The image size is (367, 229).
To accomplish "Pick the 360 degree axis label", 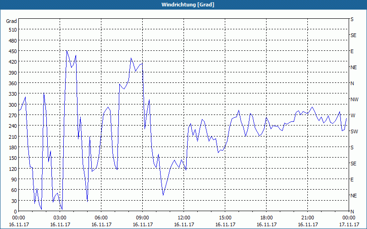I will click(13, 83).
